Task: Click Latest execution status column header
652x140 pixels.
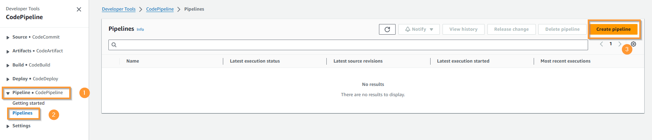Action: pyautogui.click(x=255, y=61)
